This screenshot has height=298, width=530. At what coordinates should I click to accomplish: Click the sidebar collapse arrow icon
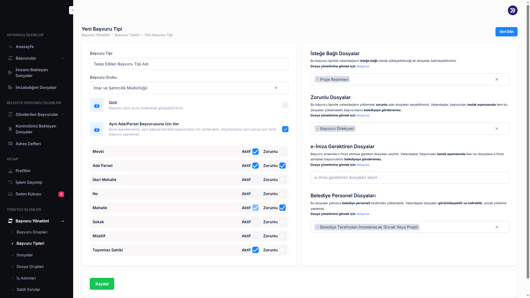click(x=73, y=10)
